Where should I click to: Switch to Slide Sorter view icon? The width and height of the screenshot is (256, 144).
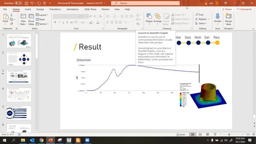200,134
